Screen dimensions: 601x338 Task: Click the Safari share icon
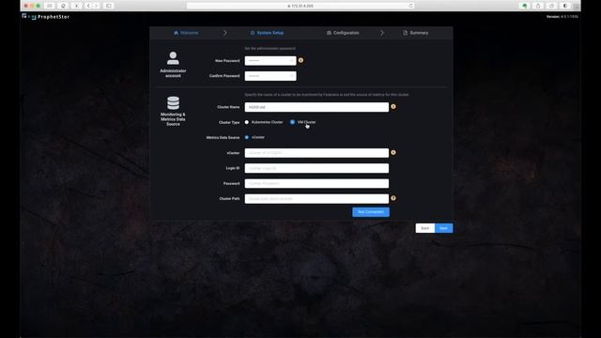coord(538,6)
